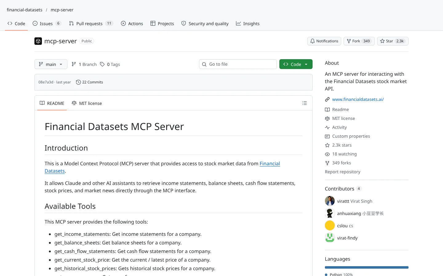
Task: Go to the Insights tab
Action: point(248,24)
